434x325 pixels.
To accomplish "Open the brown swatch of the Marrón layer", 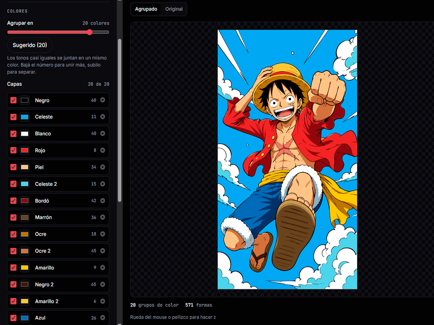I will [x=25, y=217].
